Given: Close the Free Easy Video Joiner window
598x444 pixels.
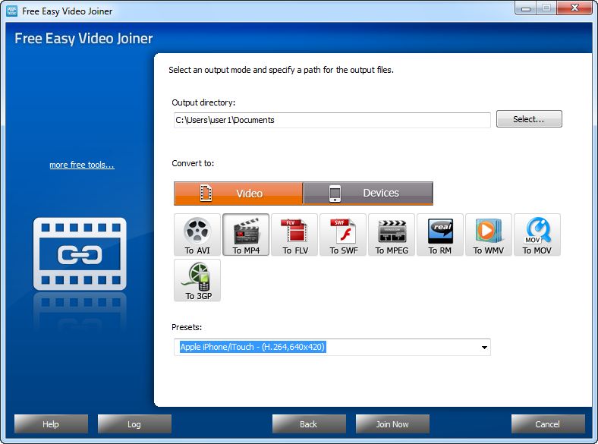Looking at the screenshot, I should (574, 8).
